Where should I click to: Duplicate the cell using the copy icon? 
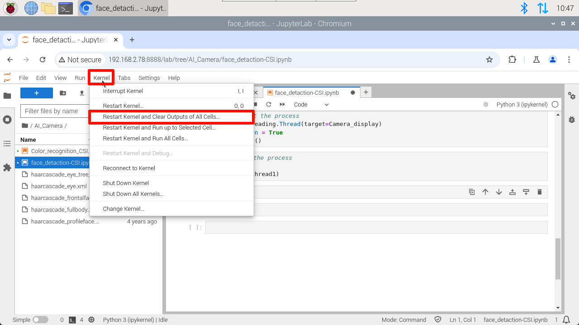click(472, 192)
